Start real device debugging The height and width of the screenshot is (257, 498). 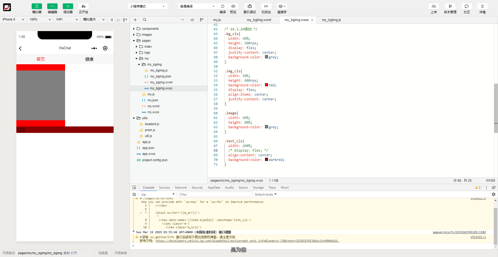point(250,6)
